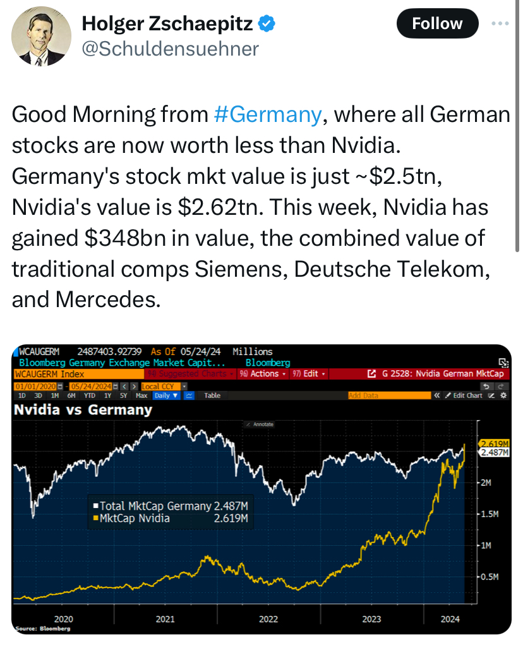
Task: Click the line chart type icon
Action: click(x=189, y=396)
